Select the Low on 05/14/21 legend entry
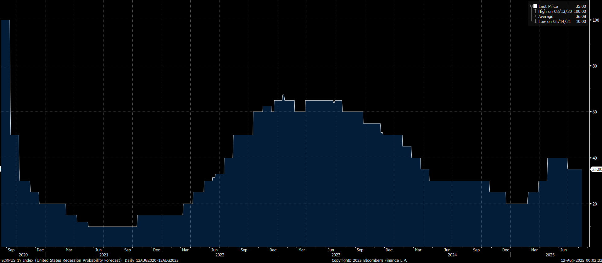 (x=554, y=21)
